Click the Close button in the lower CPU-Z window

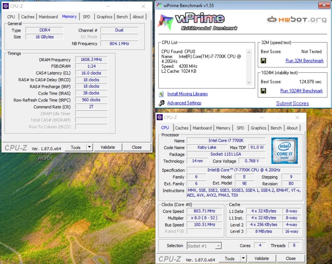291,259
